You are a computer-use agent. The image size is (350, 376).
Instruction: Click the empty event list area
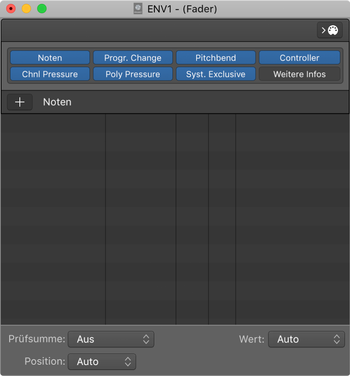pos(175,218)
